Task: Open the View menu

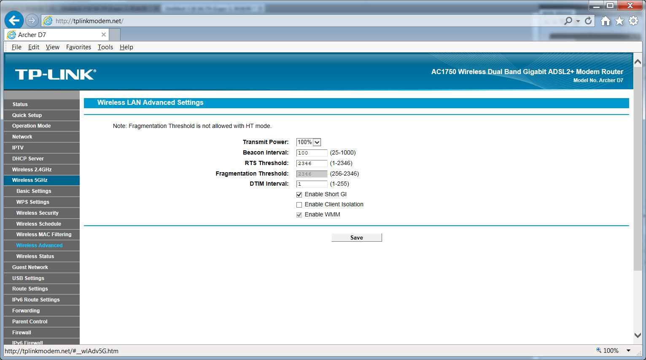Action: point(53,47)
